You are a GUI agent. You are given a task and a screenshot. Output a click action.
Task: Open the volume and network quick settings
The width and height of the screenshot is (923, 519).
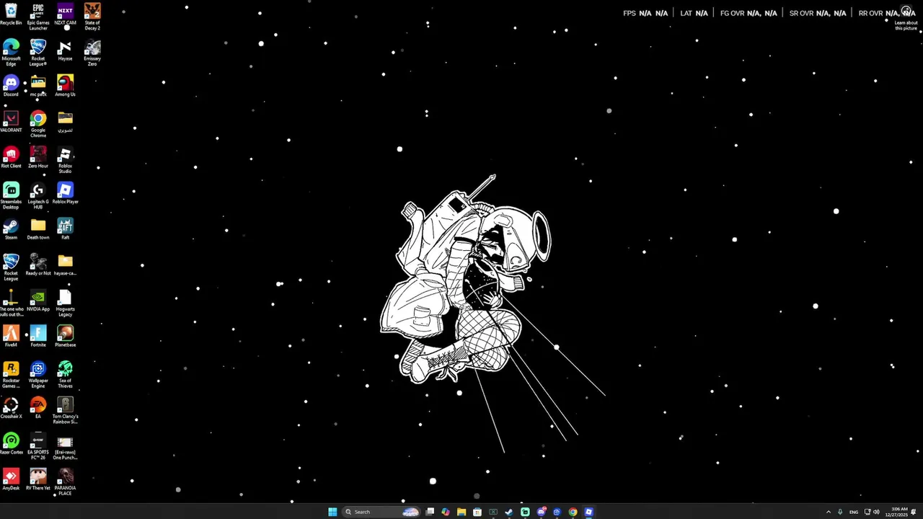872,512
